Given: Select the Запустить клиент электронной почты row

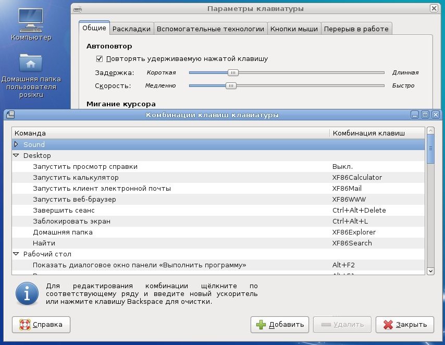Looking at the screenshot, I should point(218,188).
